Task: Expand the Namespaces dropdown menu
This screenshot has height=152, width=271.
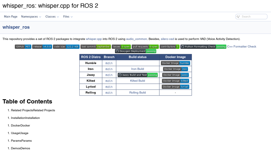Action: [x=31, y=17]
